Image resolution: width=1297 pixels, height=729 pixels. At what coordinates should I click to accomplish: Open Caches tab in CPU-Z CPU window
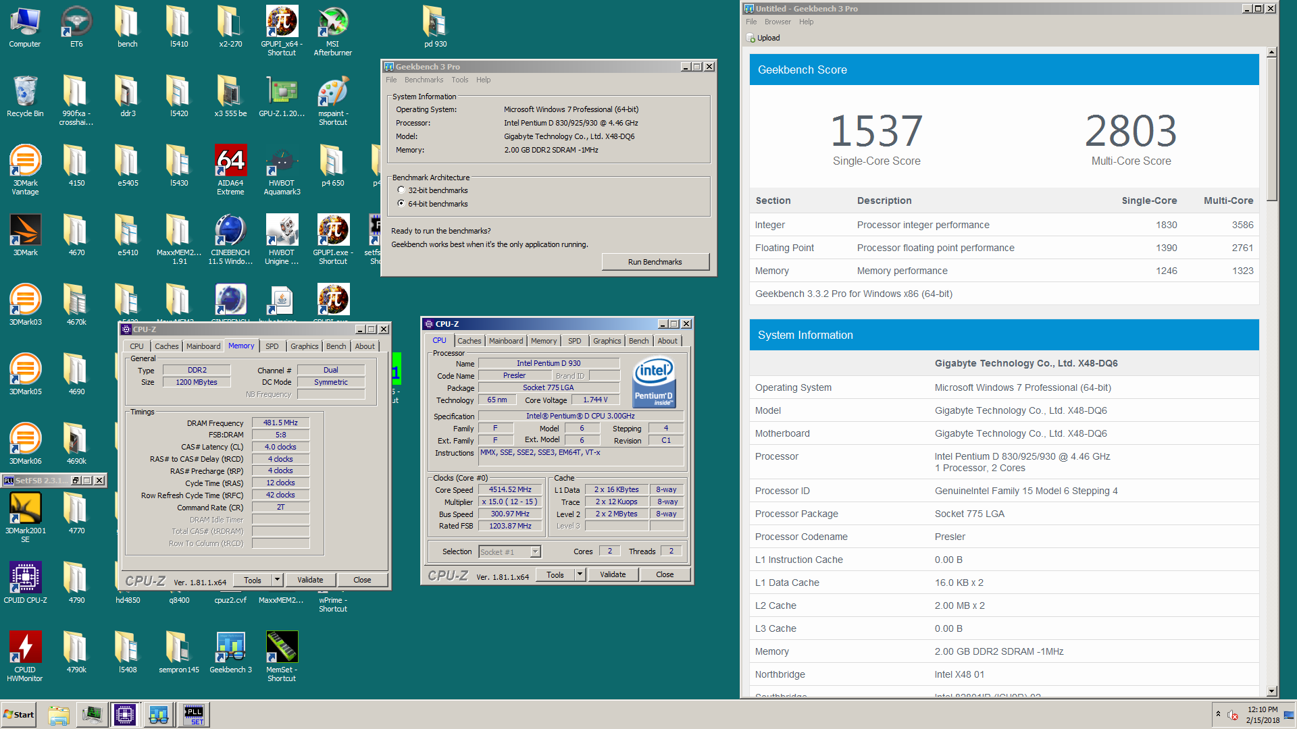469,341
